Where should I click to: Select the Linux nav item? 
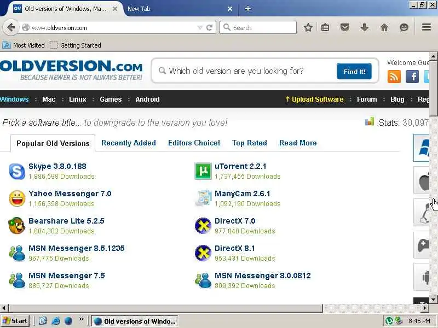(x=78, y=99)
